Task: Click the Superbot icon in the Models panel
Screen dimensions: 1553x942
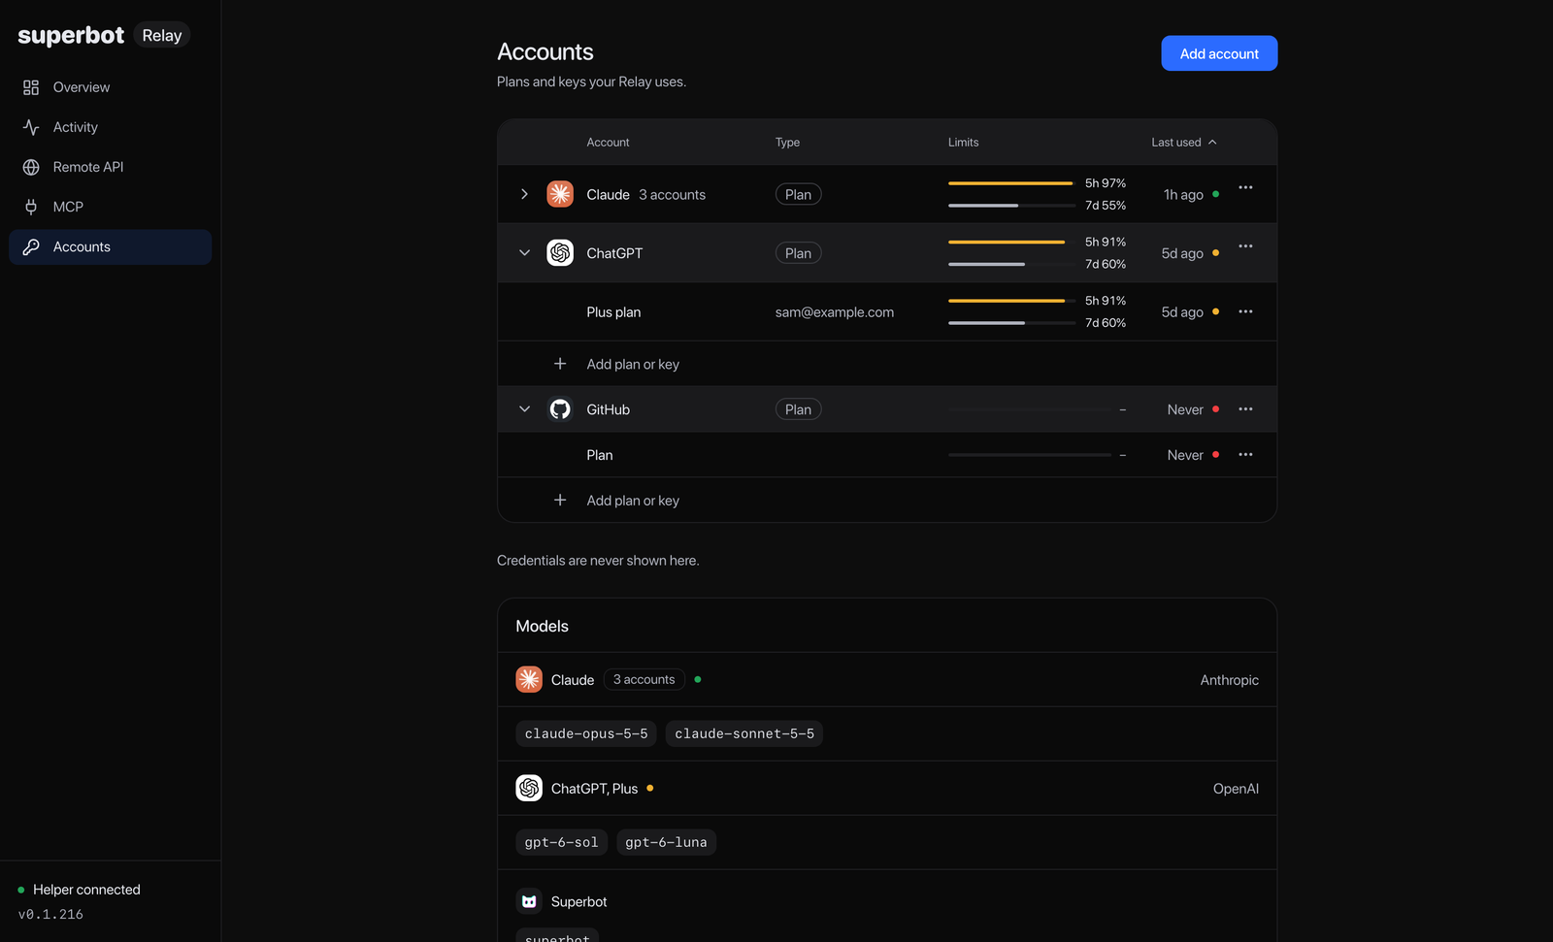Action: click(x=529, y=901)
